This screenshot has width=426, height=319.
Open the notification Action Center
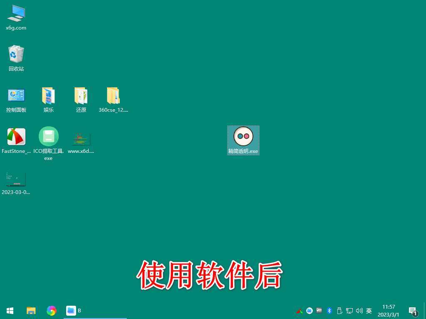412,310
